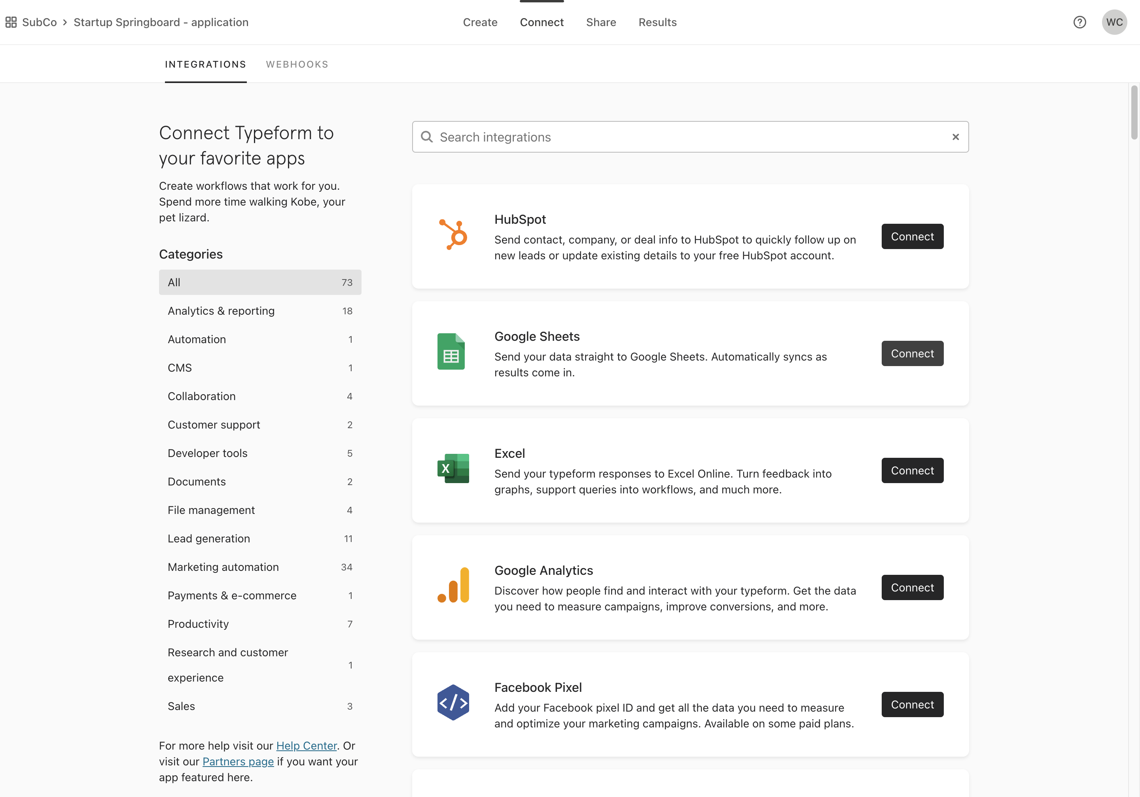Screen dimensions: 1140x797
Task: Click the Facebook Pixel card title
Action: coord(538,687)
